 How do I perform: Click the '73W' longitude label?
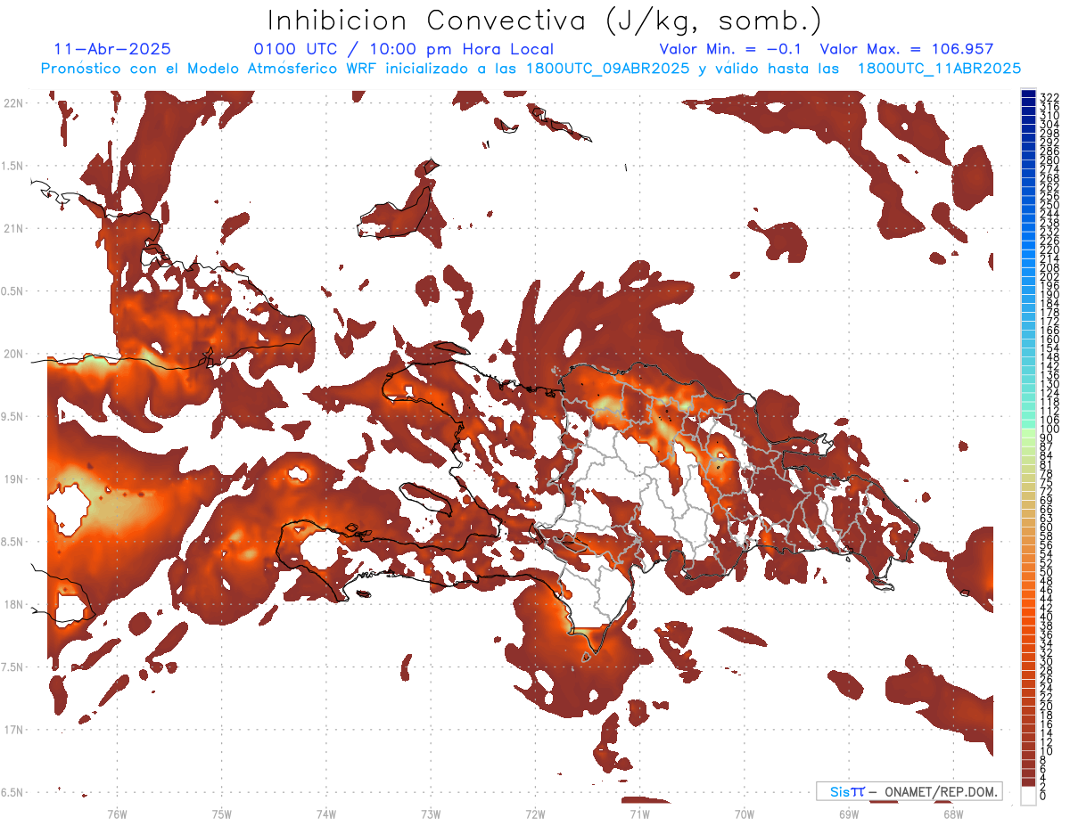[431, 813]
